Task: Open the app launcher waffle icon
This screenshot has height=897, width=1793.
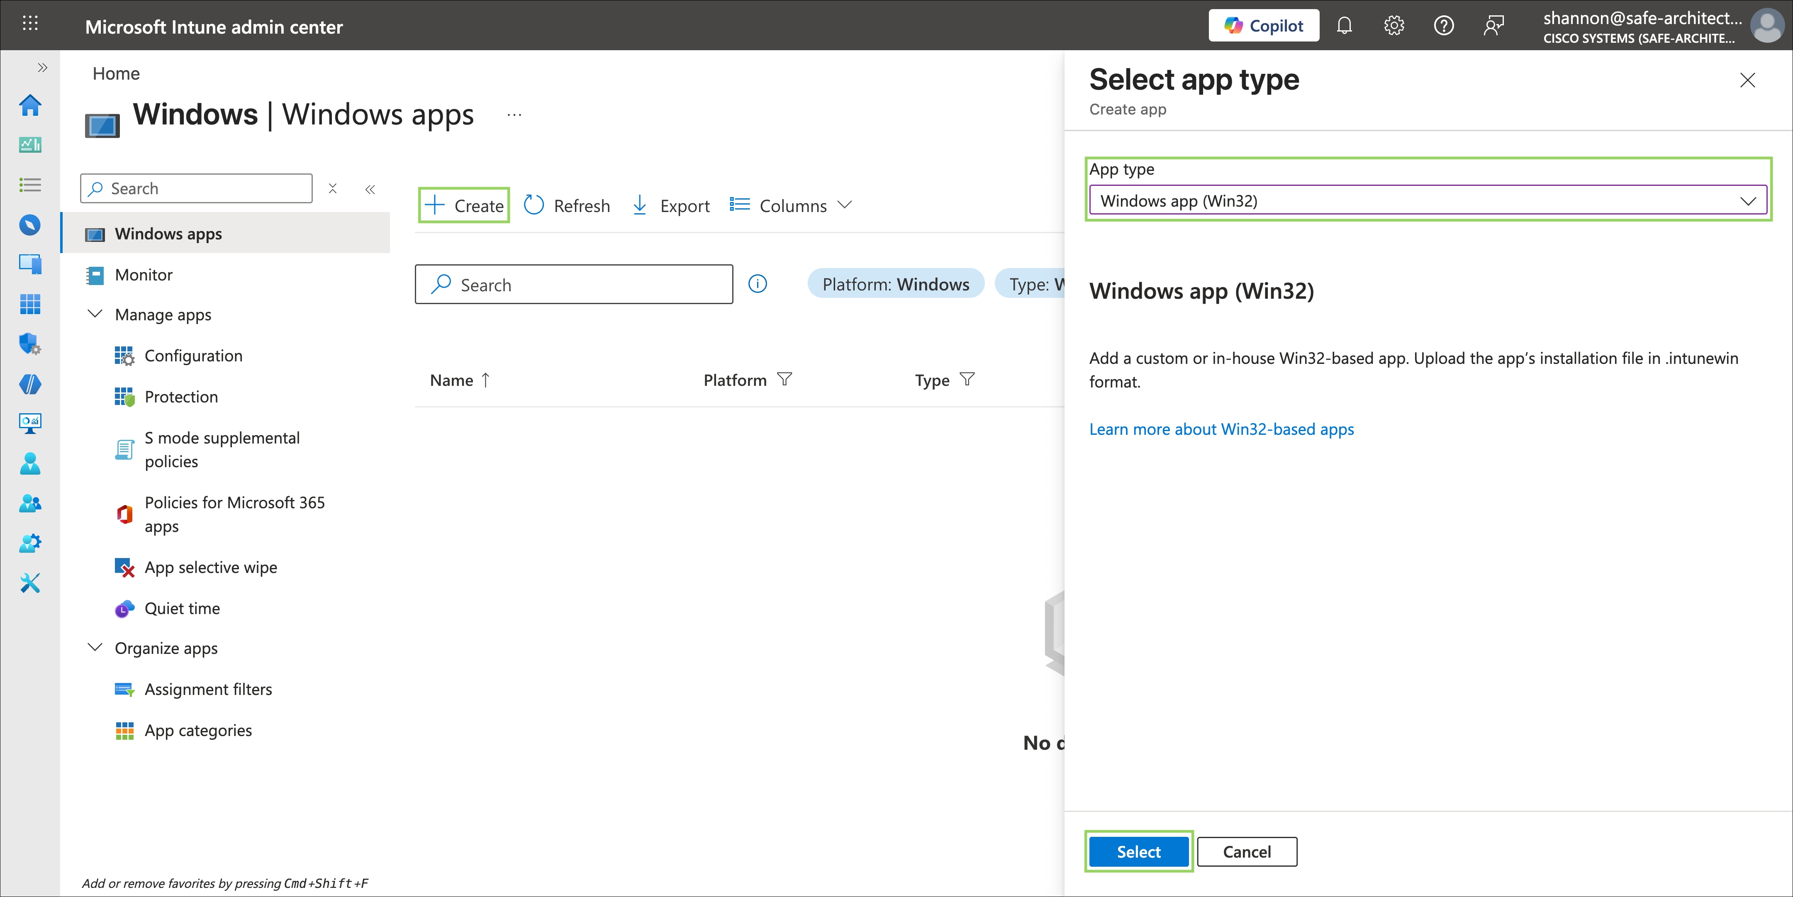Action: [x=30, y=24]
